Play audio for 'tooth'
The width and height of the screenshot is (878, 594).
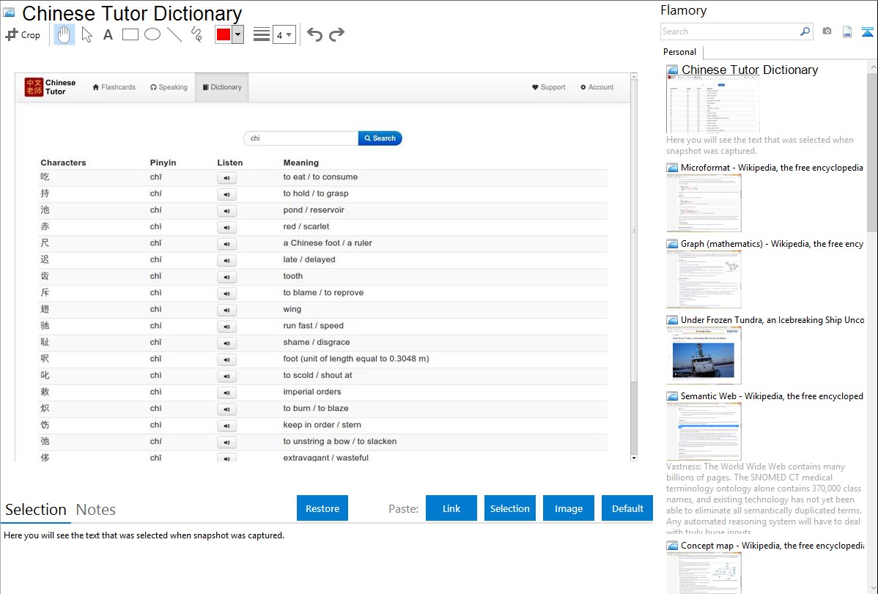[x=226, y=277]
